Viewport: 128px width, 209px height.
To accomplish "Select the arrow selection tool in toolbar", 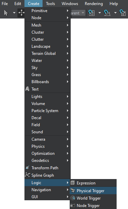I will click(6, 13).
